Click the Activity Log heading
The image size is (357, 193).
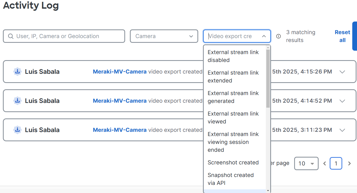(31, 5)
